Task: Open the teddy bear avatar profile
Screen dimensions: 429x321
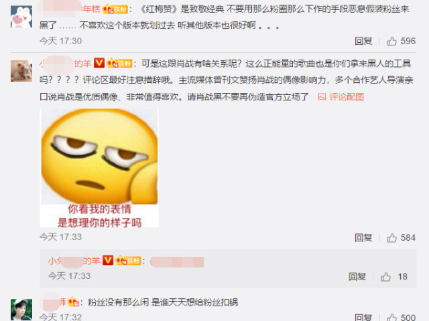Action: point(21,71)
